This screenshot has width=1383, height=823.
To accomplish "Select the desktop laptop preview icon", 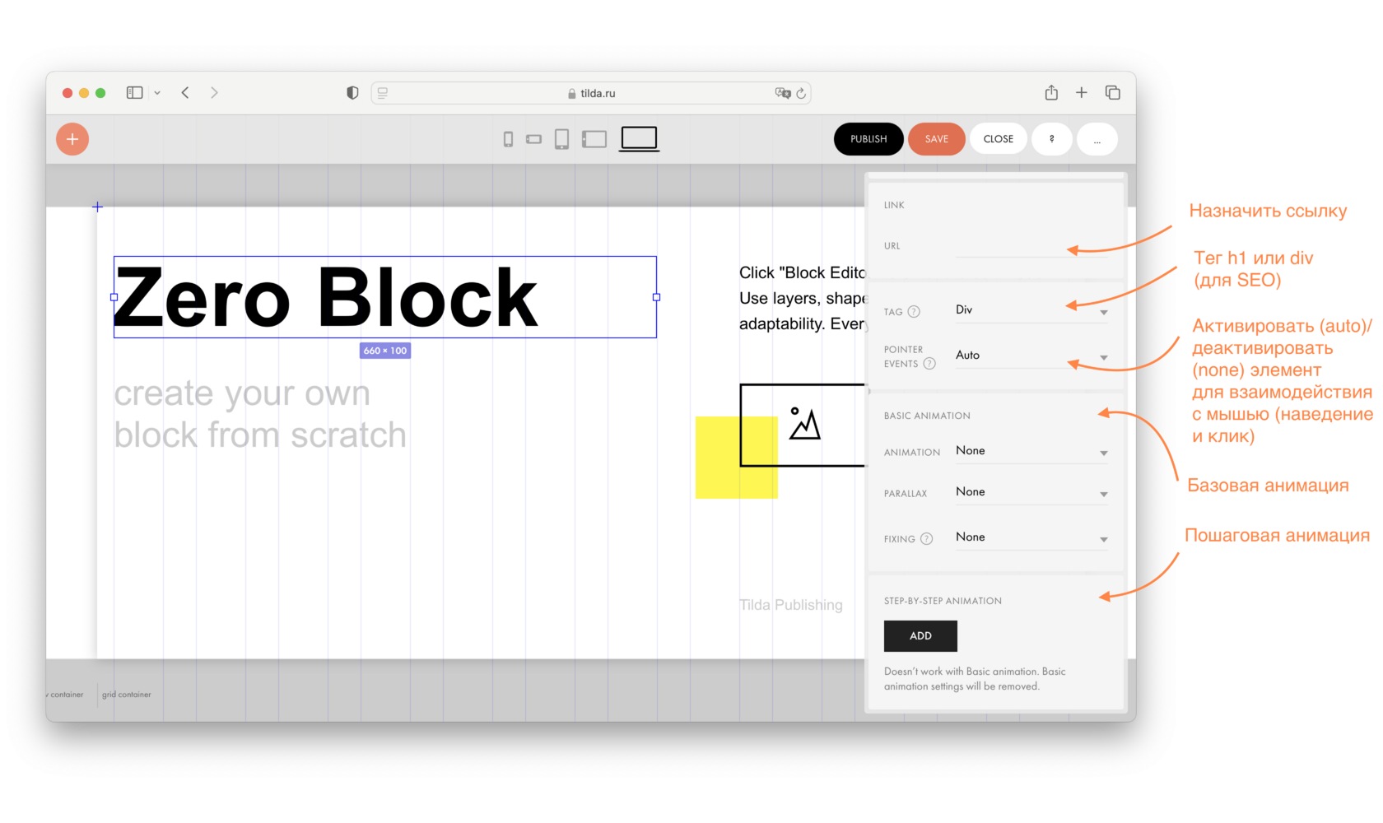I will [639, 138].
